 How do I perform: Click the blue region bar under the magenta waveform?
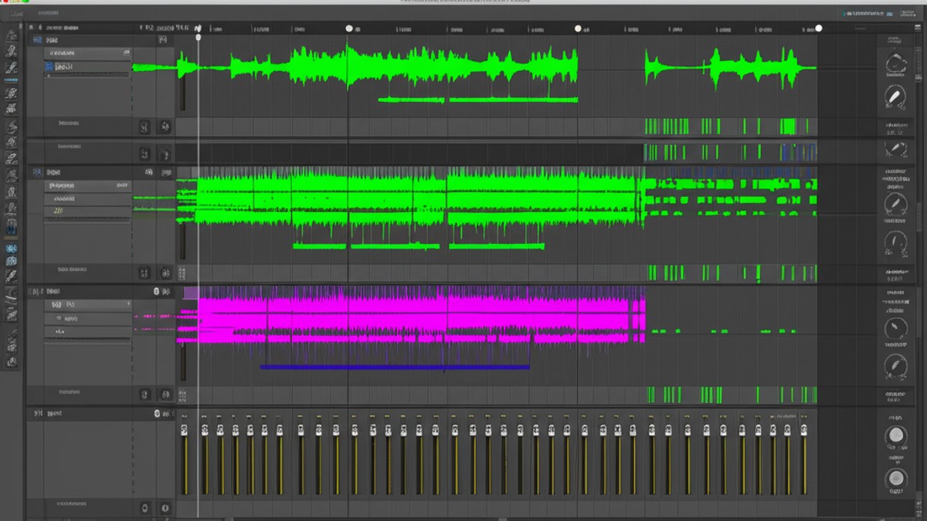click(x=394, y=367)
